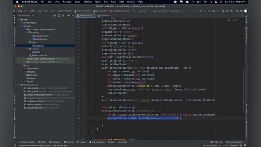
Task: Hide the Project panel with minus icon
Action: (x=73, y=16)
